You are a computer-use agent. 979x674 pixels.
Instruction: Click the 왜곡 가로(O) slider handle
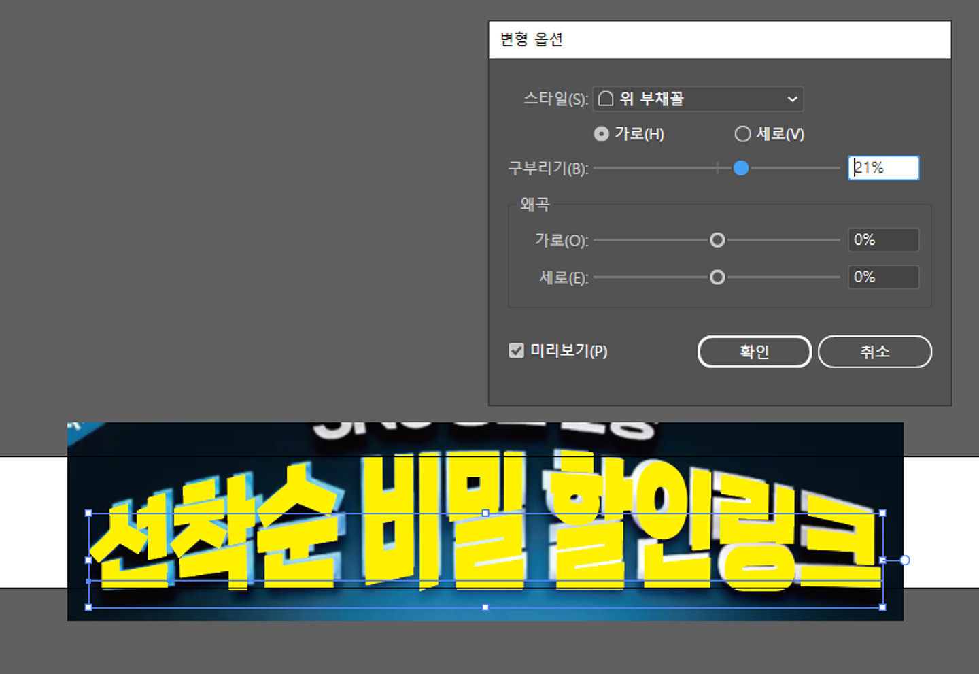click(x=717, y=240)
